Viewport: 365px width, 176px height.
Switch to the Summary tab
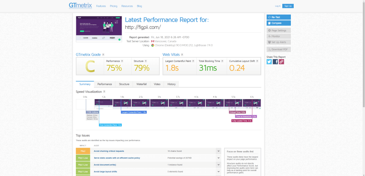[x=85, y=84]
